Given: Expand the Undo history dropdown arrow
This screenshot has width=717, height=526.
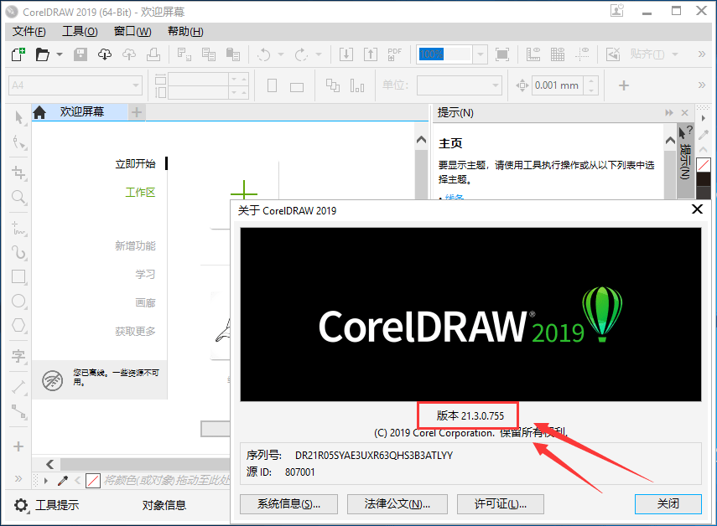Looking at the screenshot, I should coord(281,54).
